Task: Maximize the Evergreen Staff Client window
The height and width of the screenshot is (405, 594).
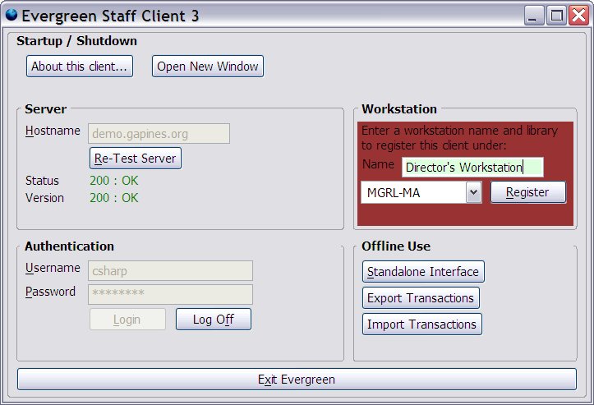Action: pyautogui.click(x=557, y=15)
